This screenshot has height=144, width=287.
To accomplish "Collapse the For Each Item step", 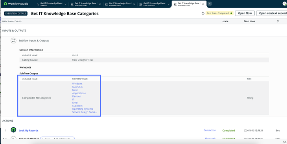I will click(x=4, y=139).
